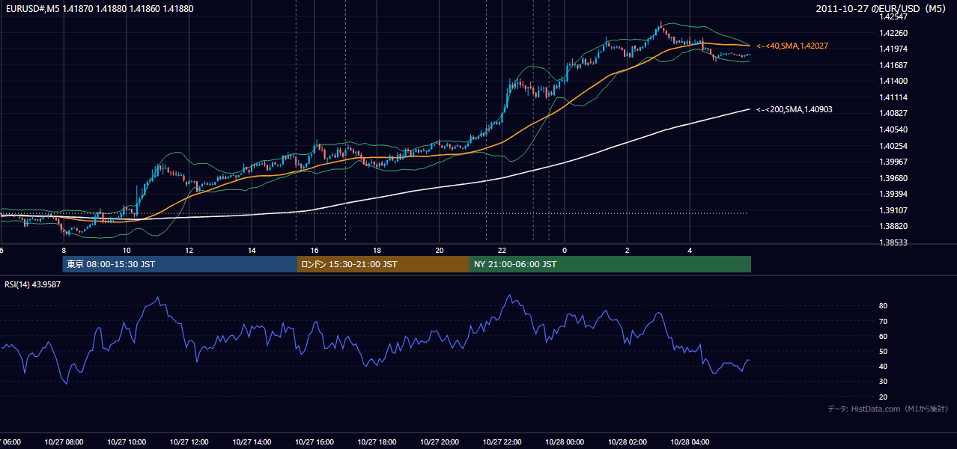Screen dimensions: 957x449
Task: Click price axis label 1.39967
Action: pos(893,162)
